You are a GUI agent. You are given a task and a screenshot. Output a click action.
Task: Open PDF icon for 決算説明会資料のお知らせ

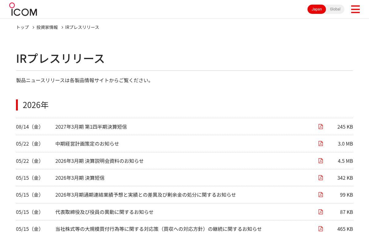[321, 161]
